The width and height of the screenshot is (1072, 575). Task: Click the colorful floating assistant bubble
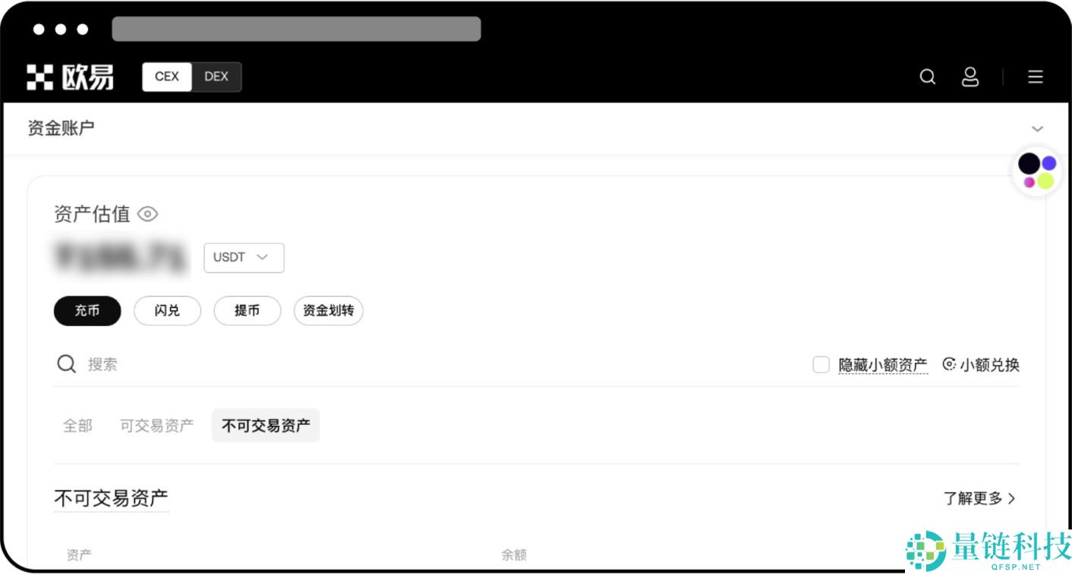(x=1037, y=171)
